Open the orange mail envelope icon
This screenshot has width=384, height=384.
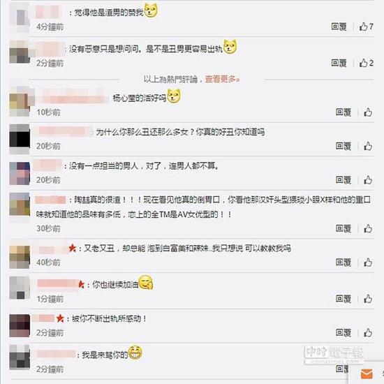(x=367, y=374)
